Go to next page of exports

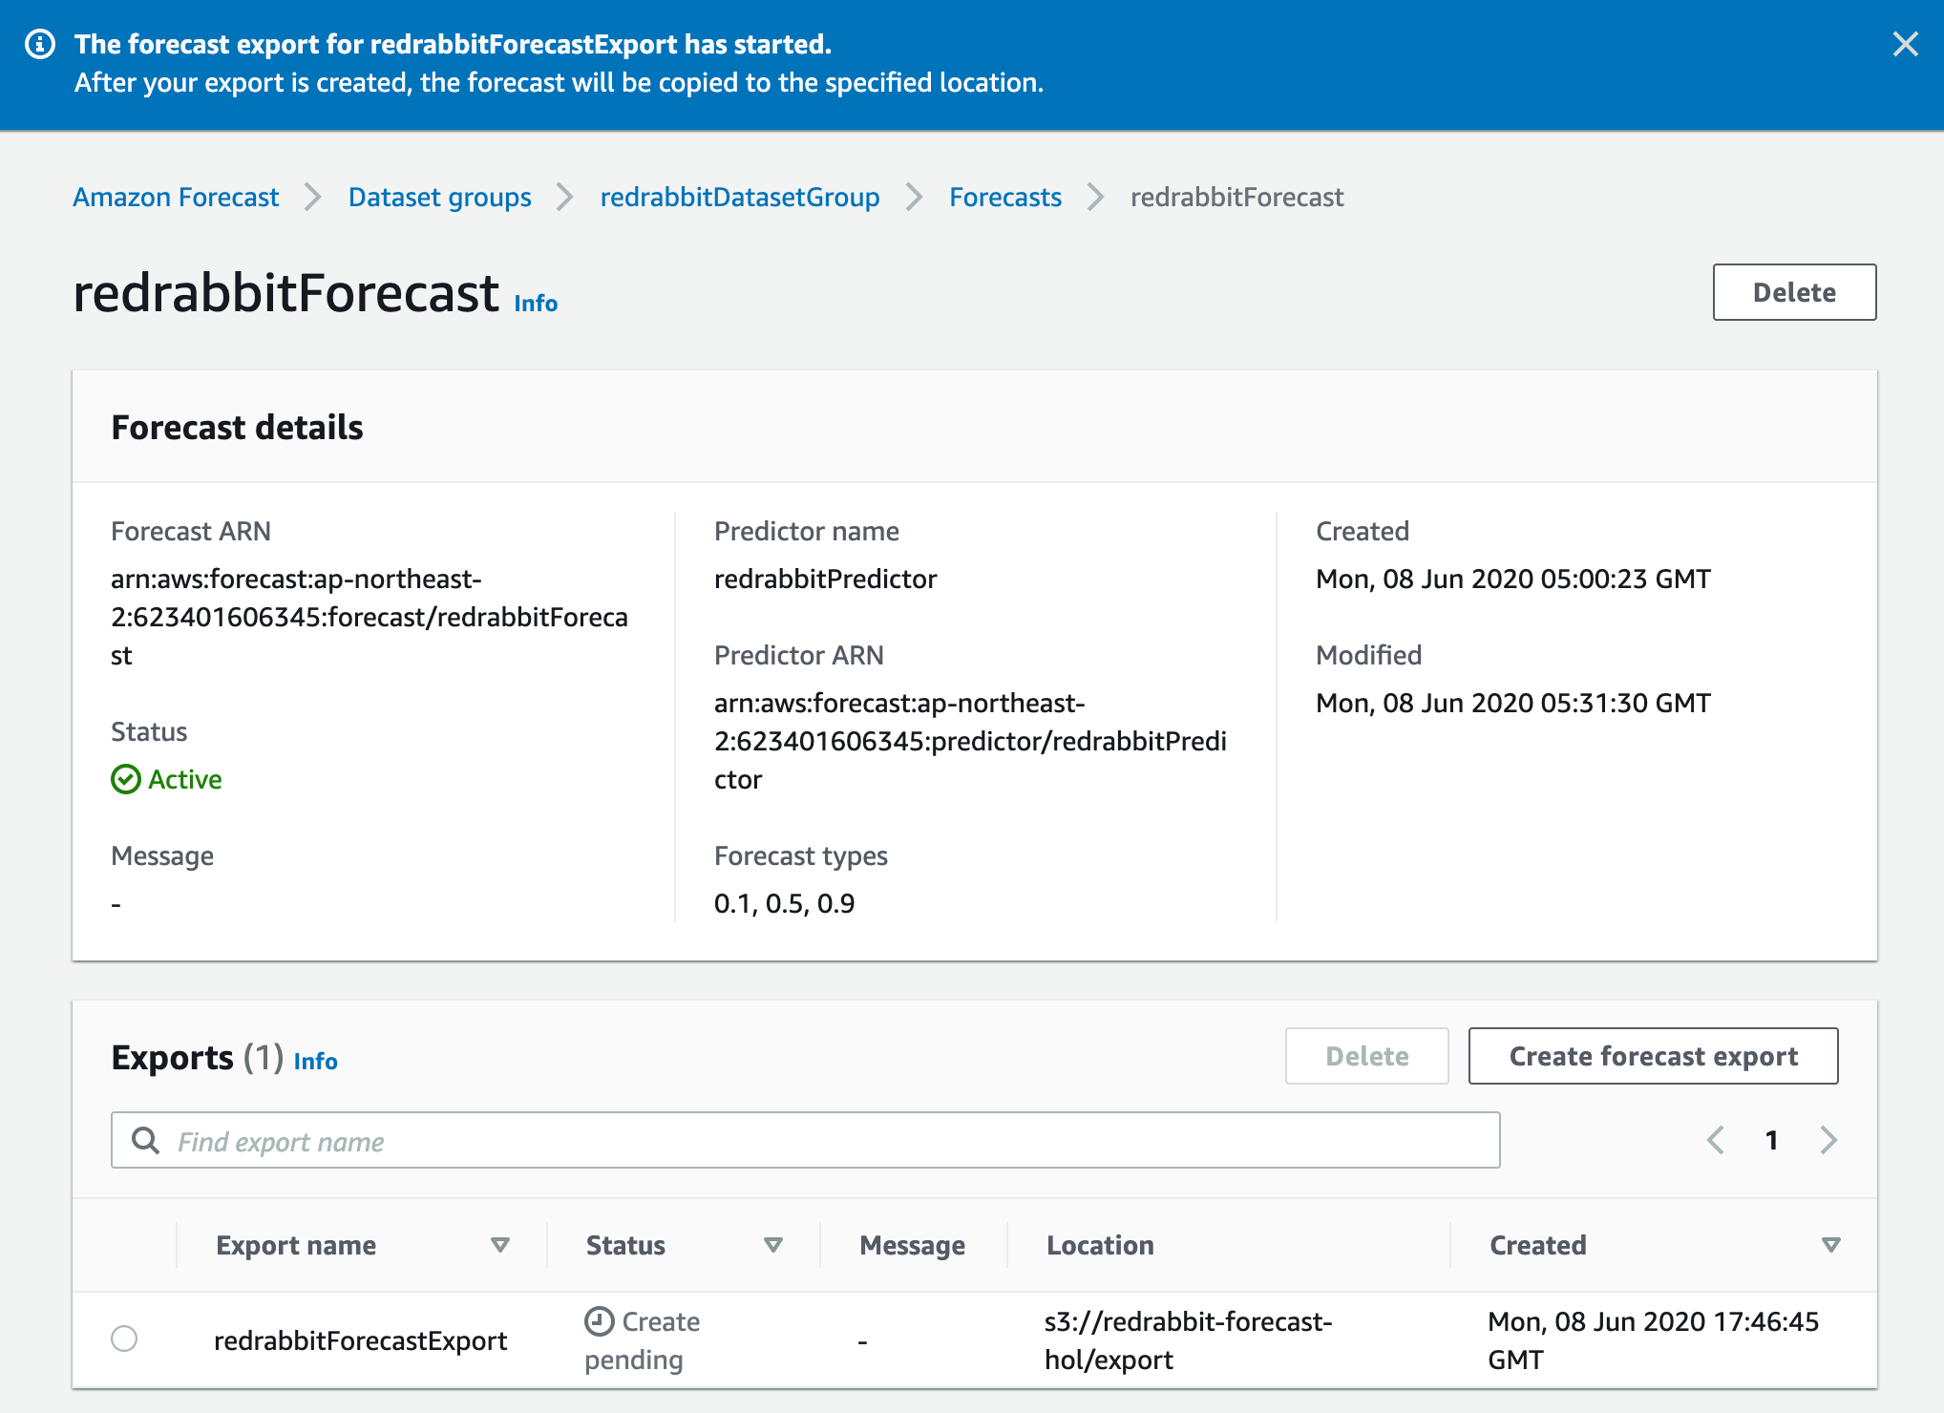(x=1828, y=1140)
